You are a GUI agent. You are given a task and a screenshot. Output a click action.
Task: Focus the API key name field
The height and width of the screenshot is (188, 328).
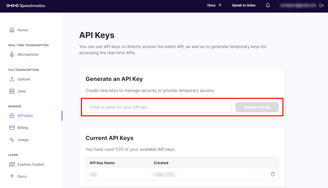pyautogui.click(x=158, y=107)
